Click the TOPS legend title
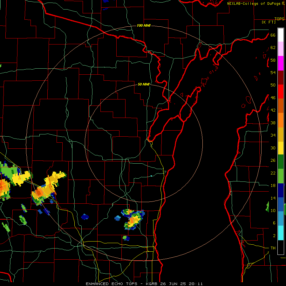The height and width of the screenshot is (286, 286). pos(279,19)
